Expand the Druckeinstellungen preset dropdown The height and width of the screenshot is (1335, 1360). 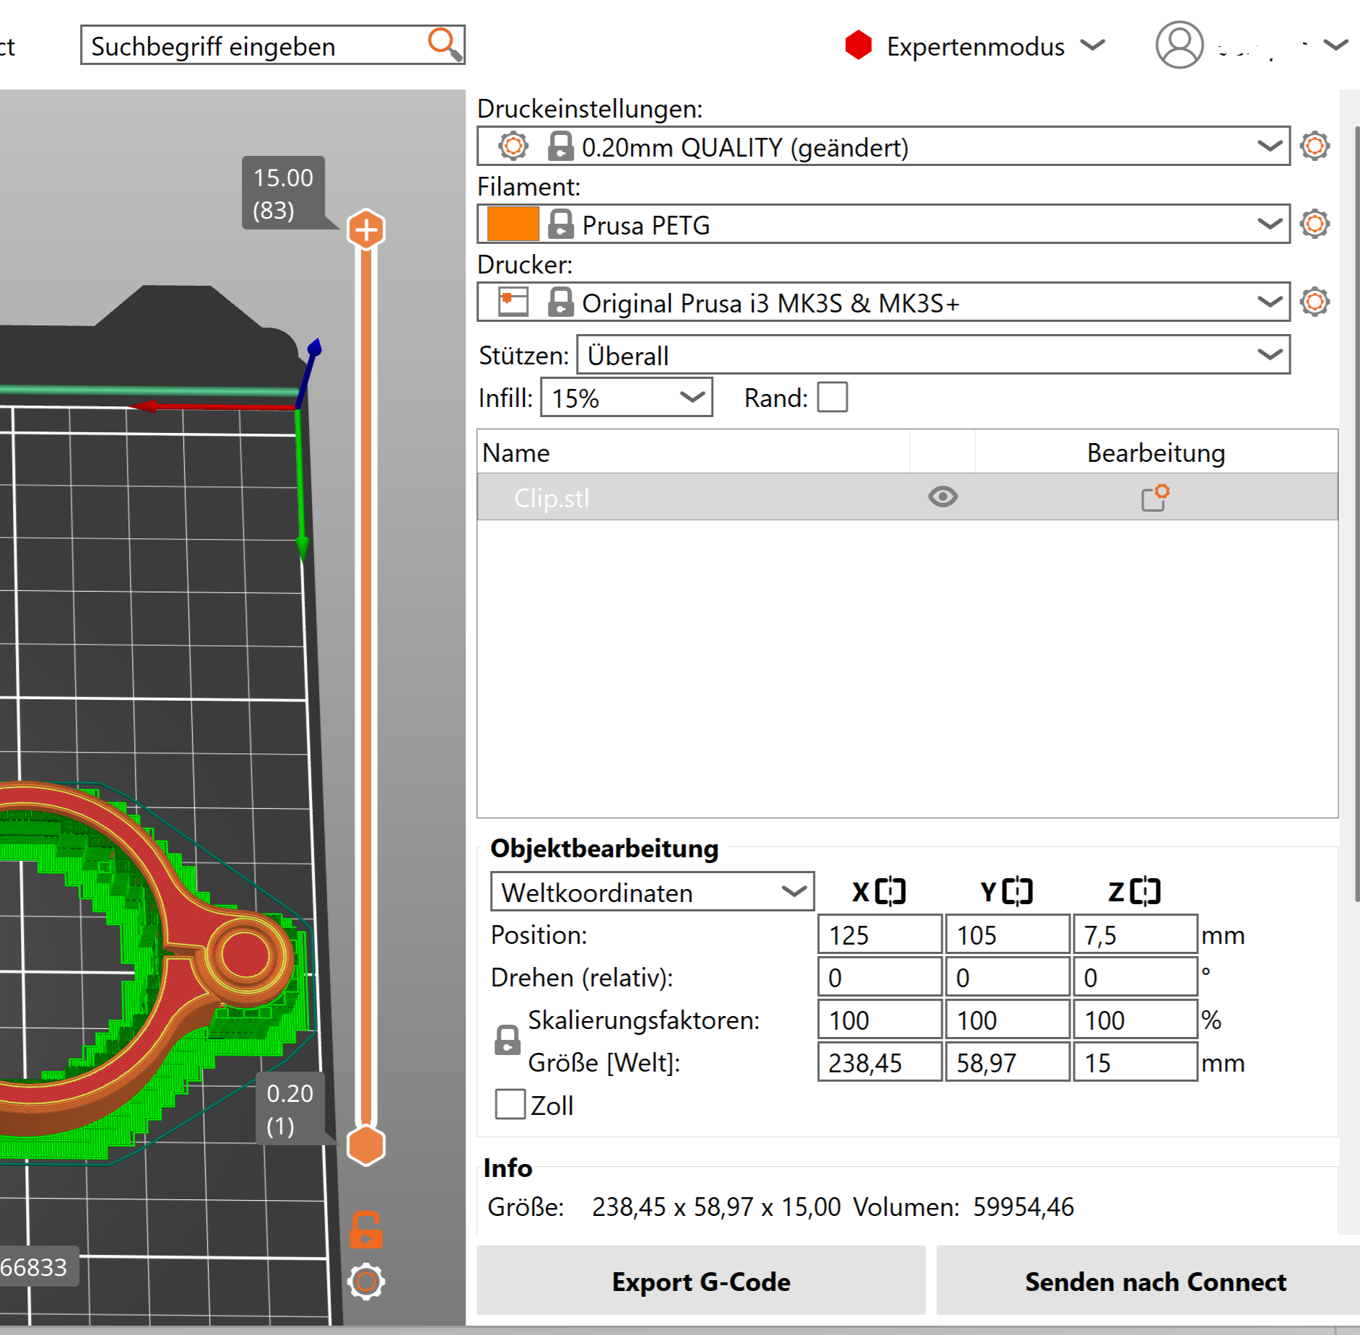(1269, 146)
